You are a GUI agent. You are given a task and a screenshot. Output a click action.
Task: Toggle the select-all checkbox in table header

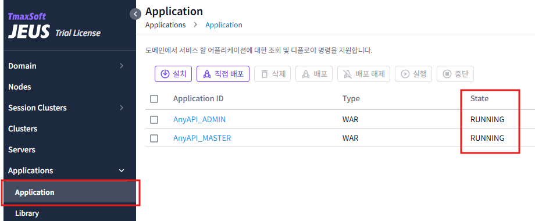tap(154, 99)
